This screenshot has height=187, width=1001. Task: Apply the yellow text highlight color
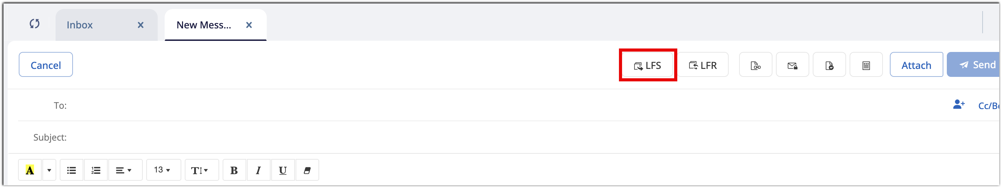(x=30, y=170)
